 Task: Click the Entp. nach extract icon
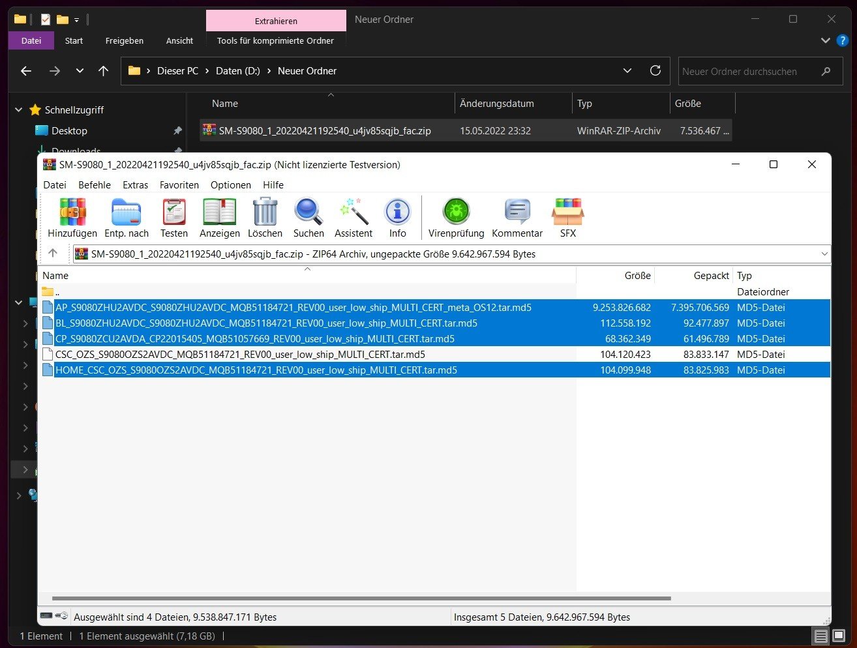coord(127,212)
